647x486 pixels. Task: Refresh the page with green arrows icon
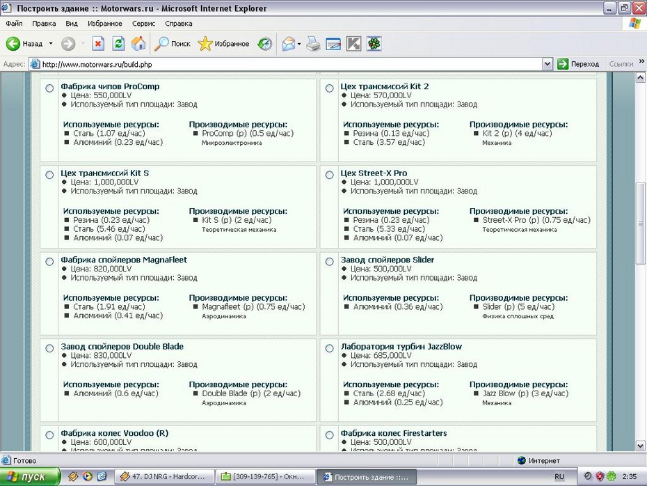[118, 43]
